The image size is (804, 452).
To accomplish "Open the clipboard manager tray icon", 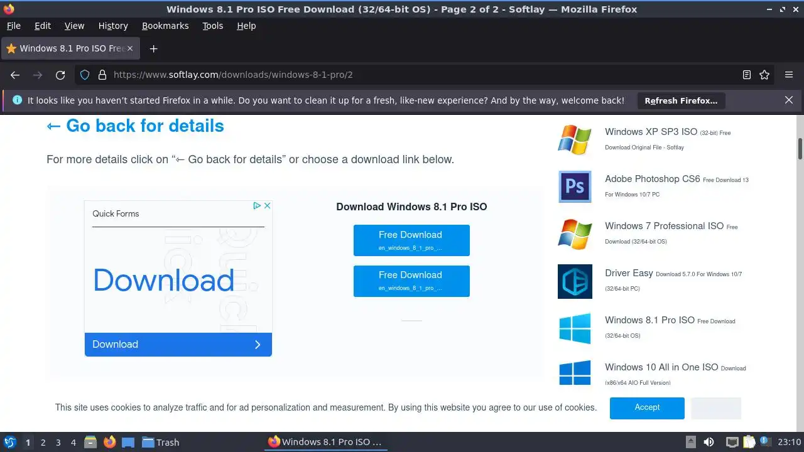I will pos(749,442).
